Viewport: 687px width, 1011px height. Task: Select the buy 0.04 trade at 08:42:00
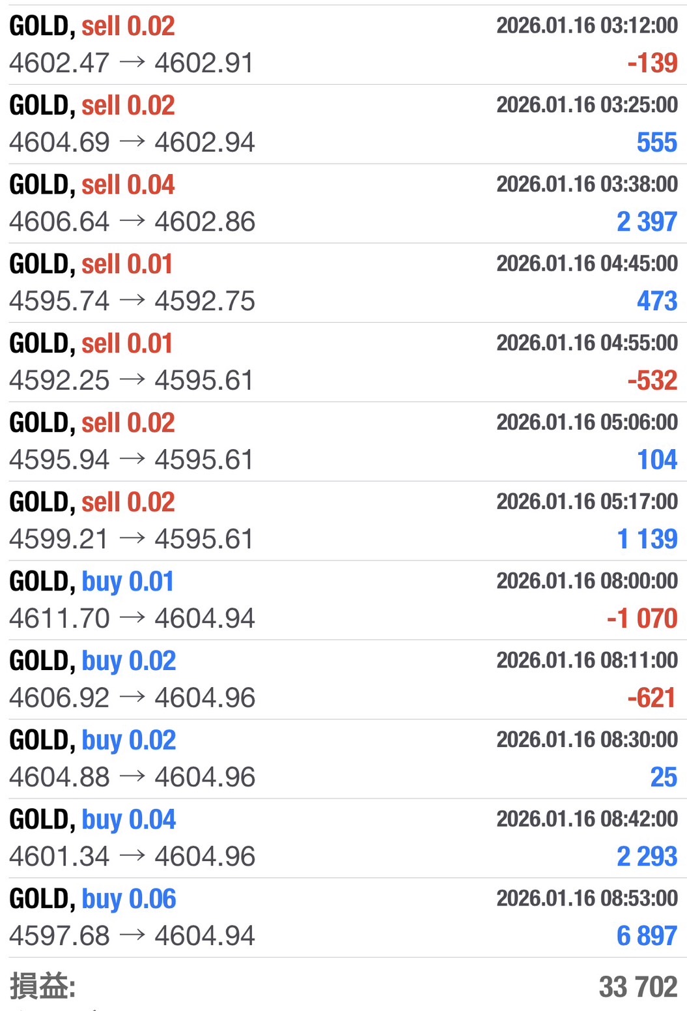(x=343, y=838)
